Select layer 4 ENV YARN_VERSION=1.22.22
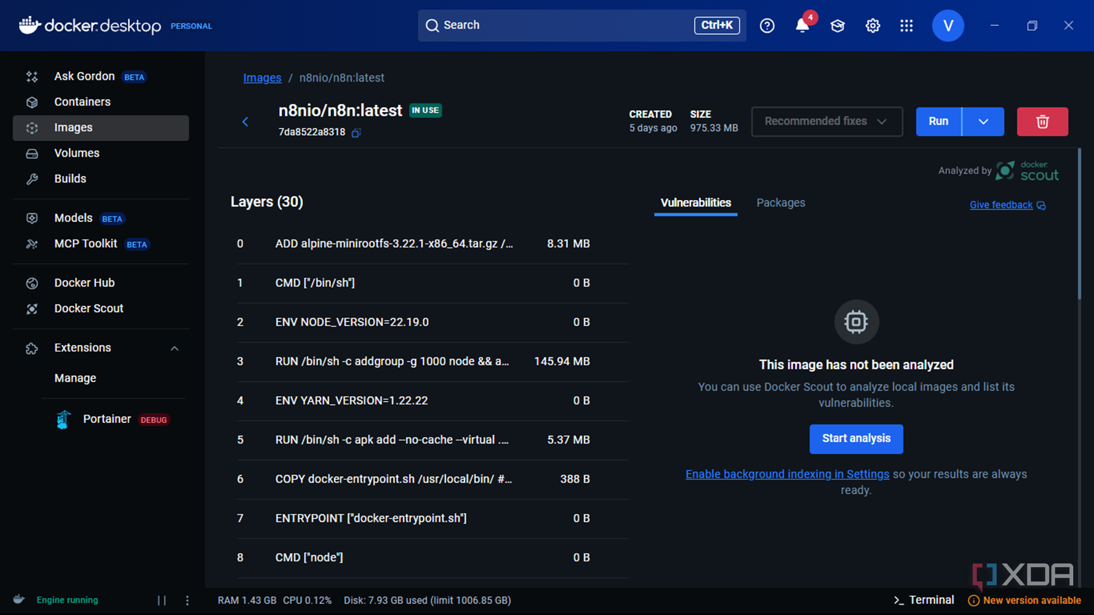The image size is (1094, 615). [432, 401]
